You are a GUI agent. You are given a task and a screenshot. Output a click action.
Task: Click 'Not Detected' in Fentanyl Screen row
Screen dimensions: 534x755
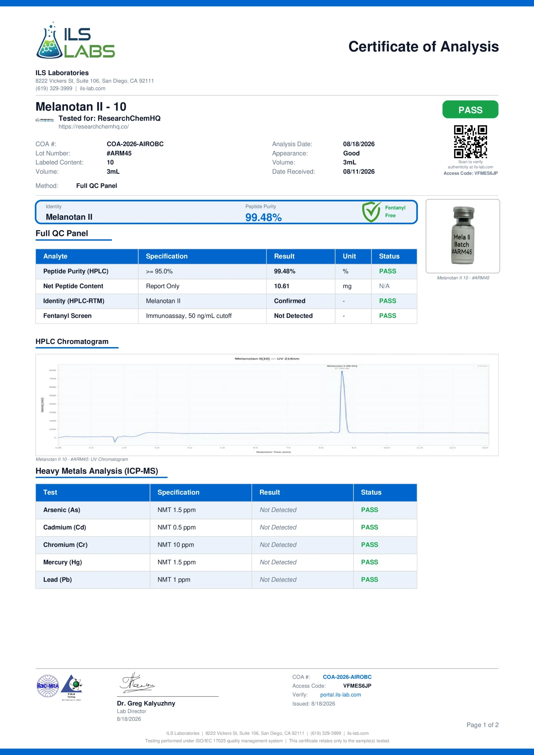coord(293,316)
